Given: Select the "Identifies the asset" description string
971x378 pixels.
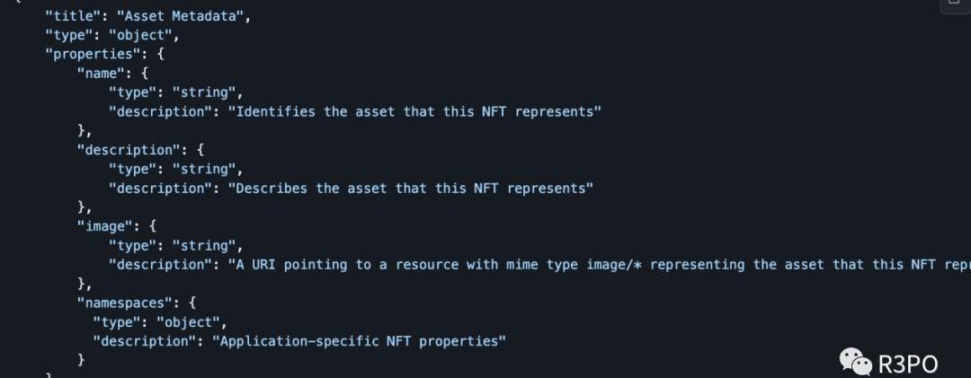Looking at the screenshot, I should pyautogui.click(x=414, y=111).
